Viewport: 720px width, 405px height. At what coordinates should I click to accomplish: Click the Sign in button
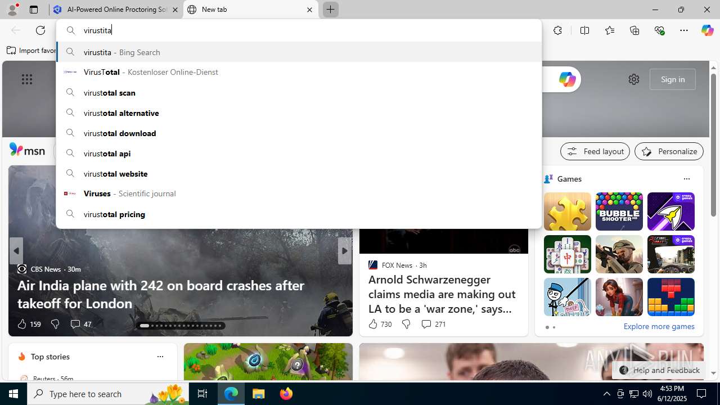coord(673,79)
